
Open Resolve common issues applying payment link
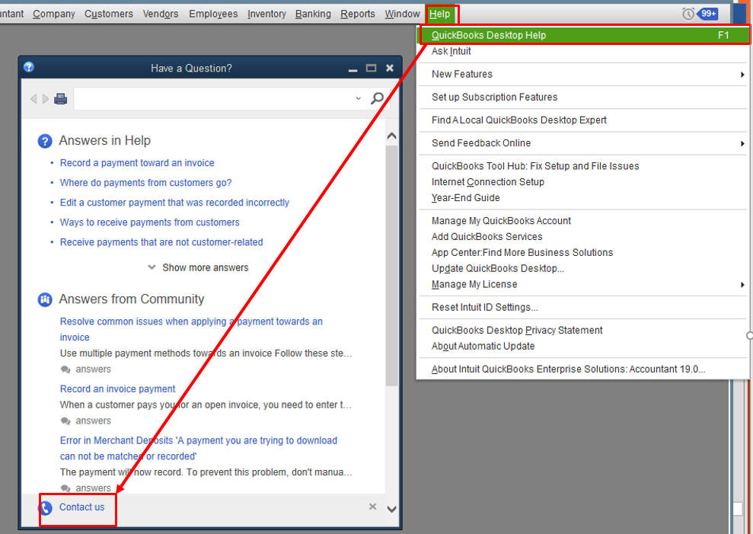[191, 329]
